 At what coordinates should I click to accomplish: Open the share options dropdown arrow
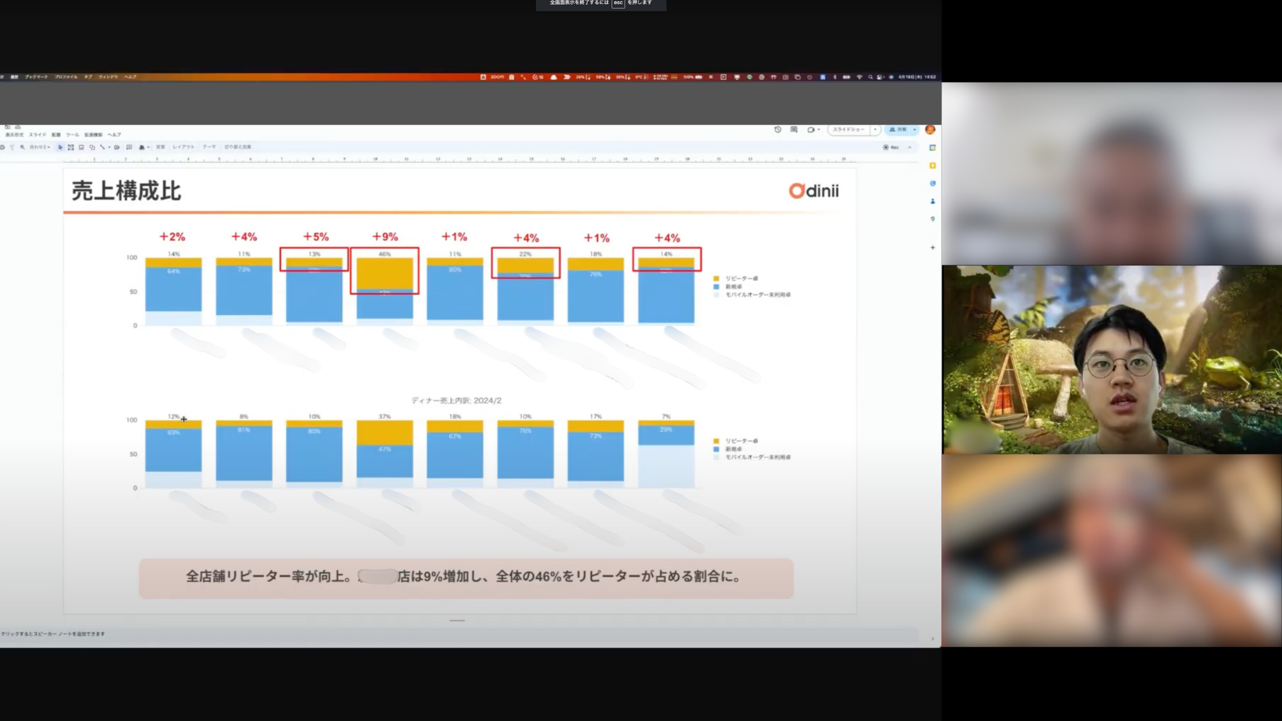tap(915, 130)
